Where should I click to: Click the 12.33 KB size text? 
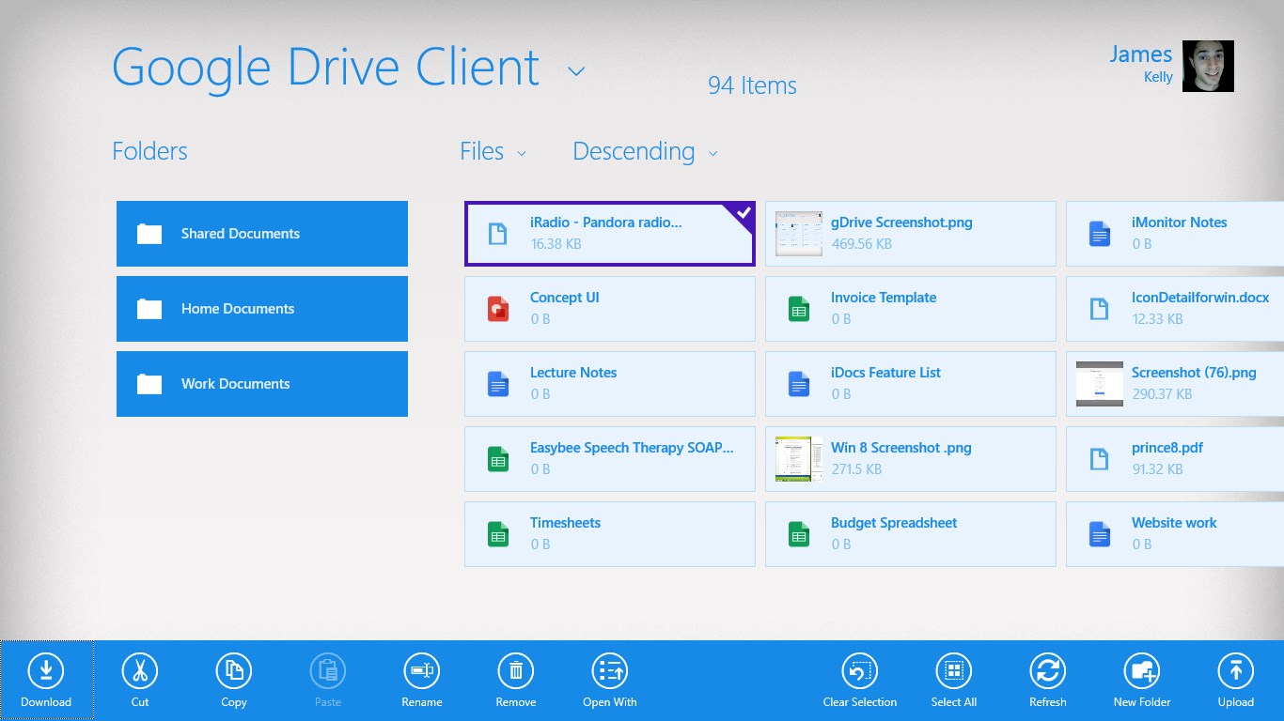[1157, 319]
